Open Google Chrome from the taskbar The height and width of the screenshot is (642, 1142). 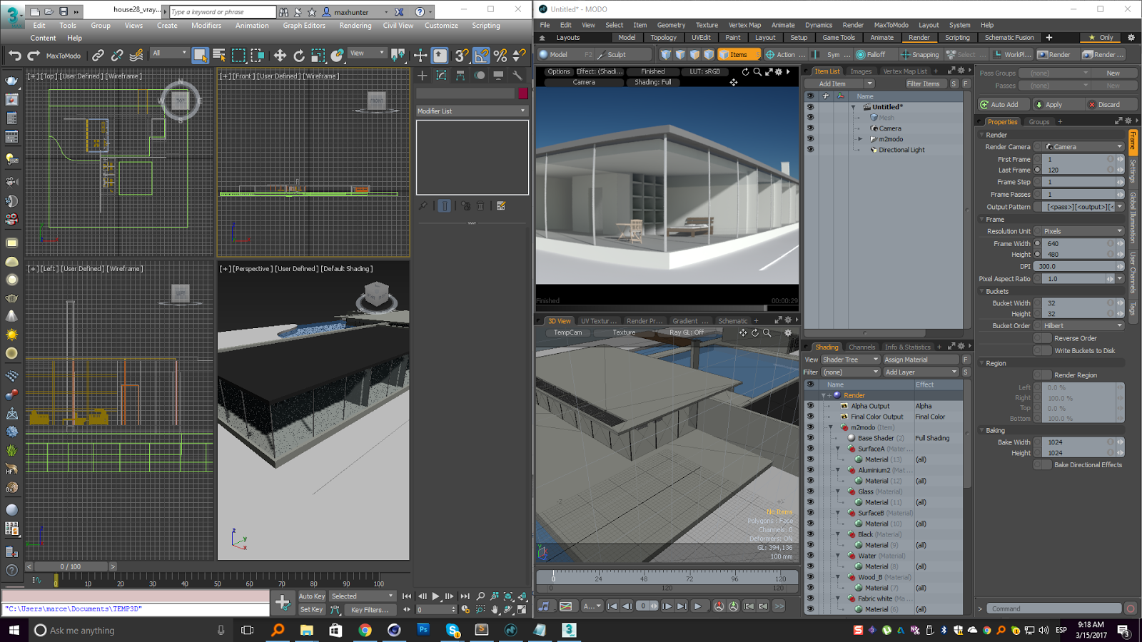coord(365,630)
